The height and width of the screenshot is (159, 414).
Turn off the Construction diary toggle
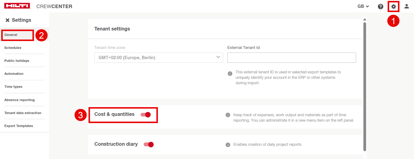point(149,145)
